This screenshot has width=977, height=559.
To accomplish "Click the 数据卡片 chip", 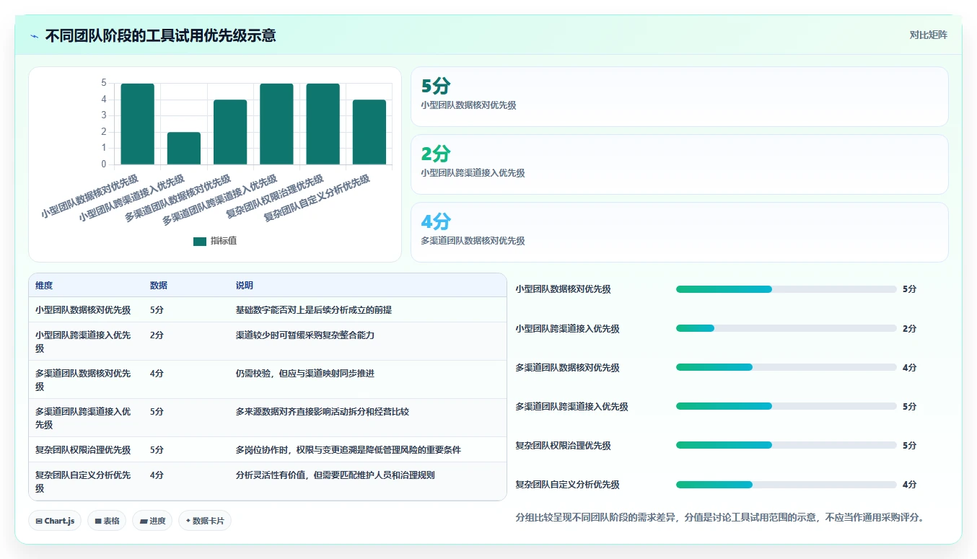I will pos(205,521).
